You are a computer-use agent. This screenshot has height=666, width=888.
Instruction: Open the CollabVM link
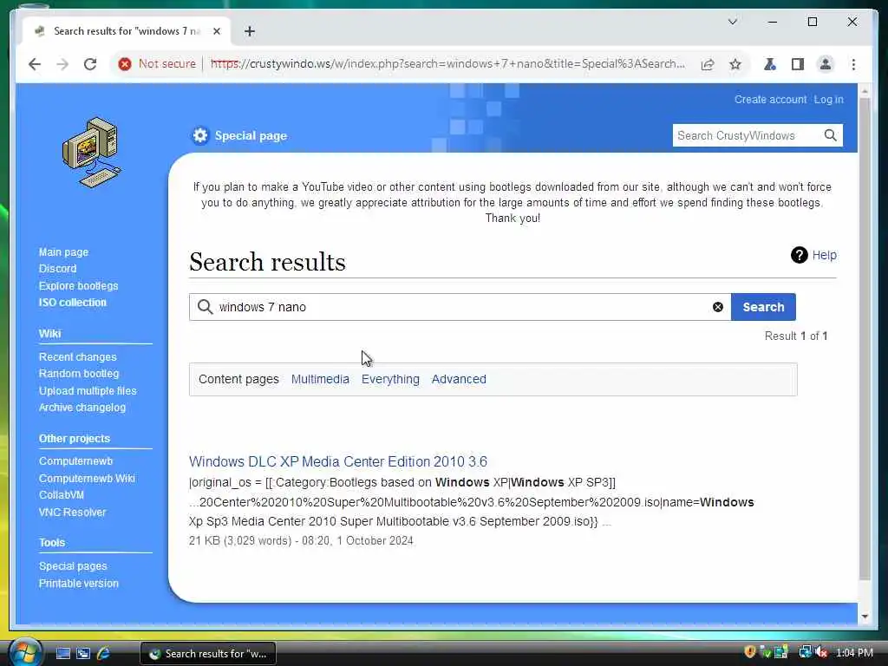coord(62,495)
